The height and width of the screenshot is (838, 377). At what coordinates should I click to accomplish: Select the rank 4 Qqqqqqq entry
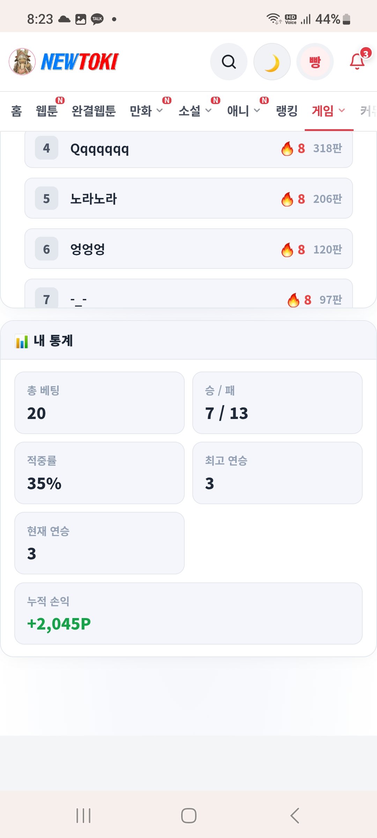pyautogui.click(x=188, y=149)
